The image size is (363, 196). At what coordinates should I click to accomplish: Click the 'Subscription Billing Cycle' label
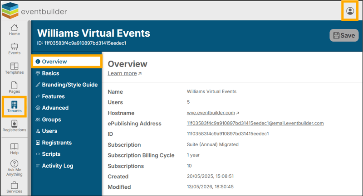[141, 155]
